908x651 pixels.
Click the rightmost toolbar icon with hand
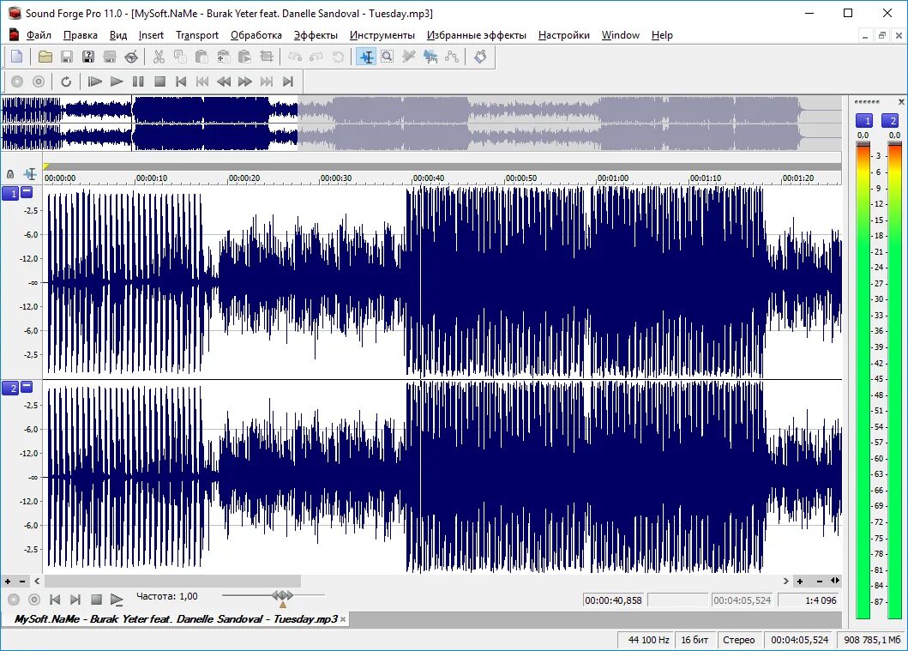(480, 57)
